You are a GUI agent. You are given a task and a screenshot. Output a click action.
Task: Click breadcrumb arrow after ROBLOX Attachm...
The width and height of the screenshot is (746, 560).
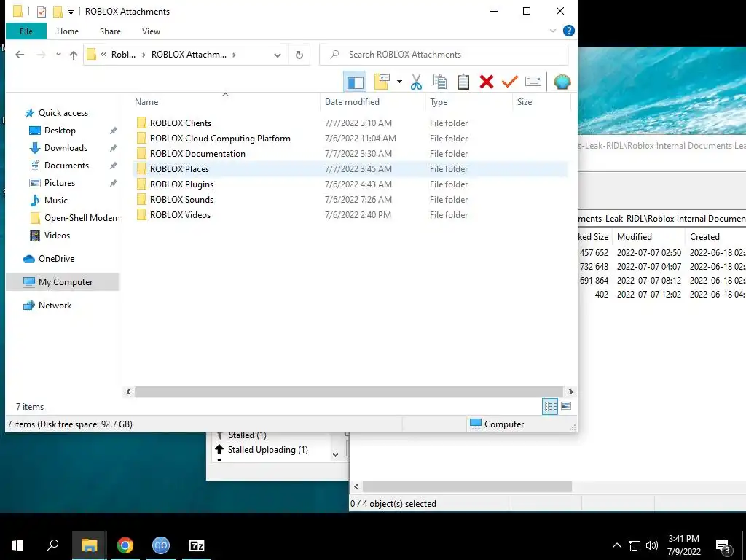[x=234, y=55]
